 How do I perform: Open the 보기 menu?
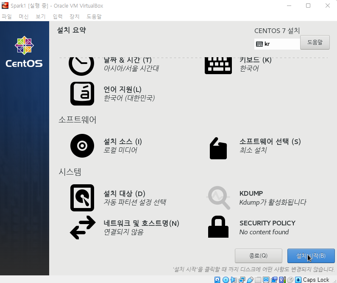41,17
